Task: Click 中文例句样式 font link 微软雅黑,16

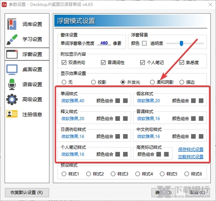Action: [148, 136]
